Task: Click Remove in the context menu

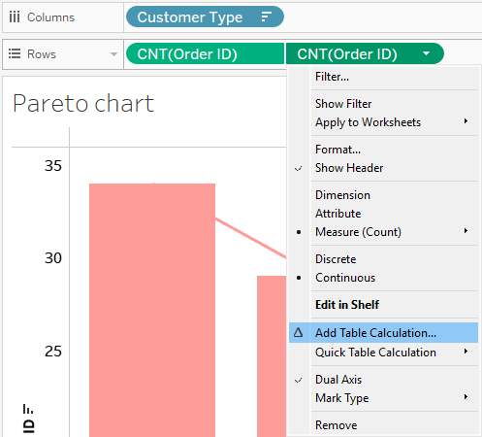Action: [x=337, y=425]
